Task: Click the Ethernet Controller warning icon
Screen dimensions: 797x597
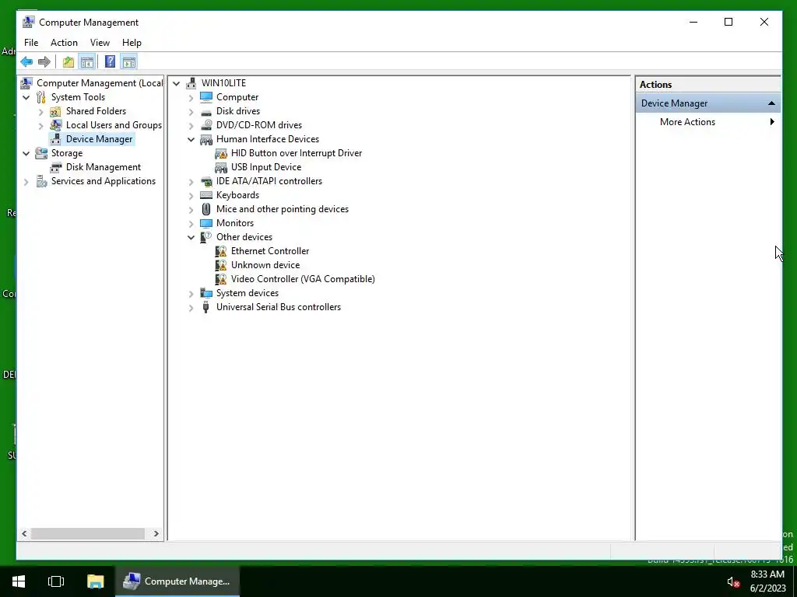Action: [x=220, y=251]
